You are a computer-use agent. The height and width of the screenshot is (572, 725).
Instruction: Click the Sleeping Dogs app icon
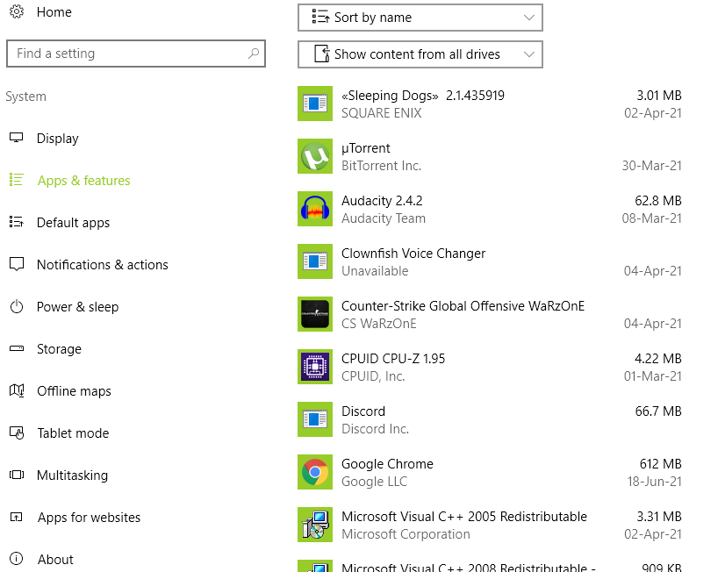click(315, 104)
